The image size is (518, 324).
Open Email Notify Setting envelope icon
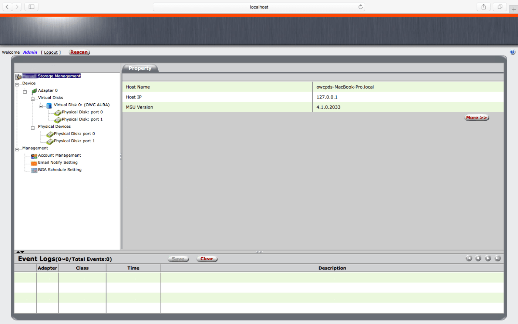pyautogui.click(x=34, y=163)
